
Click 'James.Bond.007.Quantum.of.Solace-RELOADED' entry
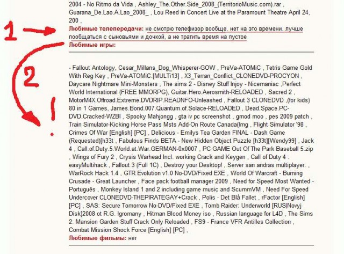(x=175, y=108)
